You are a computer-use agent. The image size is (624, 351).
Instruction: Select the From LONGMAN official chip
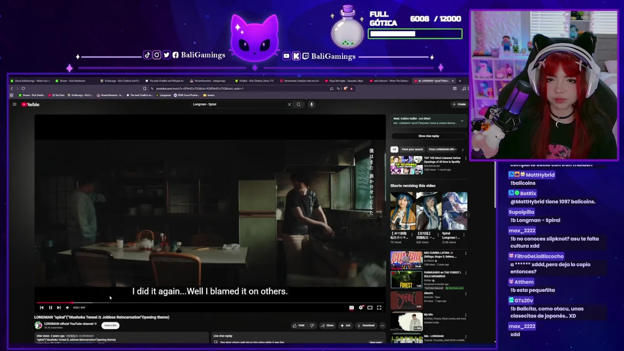(442, 149)
